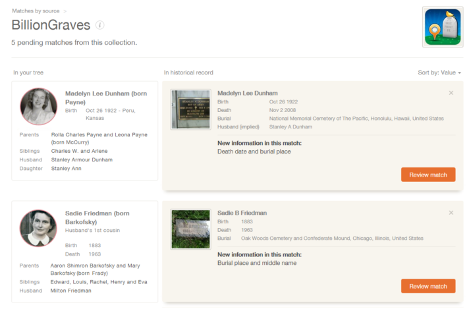This screenshot has width=471, height=311.
Task: Select death date Nov 2 2008
Action: pos(283,110)
